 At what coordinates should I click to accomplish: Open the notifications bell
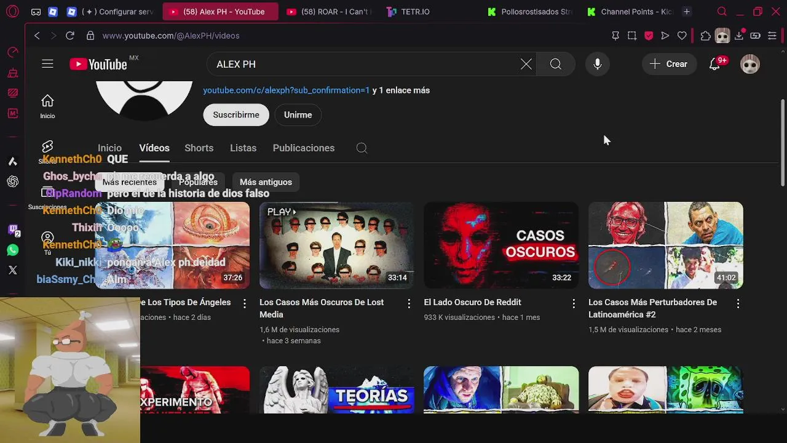tap(714, 64)
